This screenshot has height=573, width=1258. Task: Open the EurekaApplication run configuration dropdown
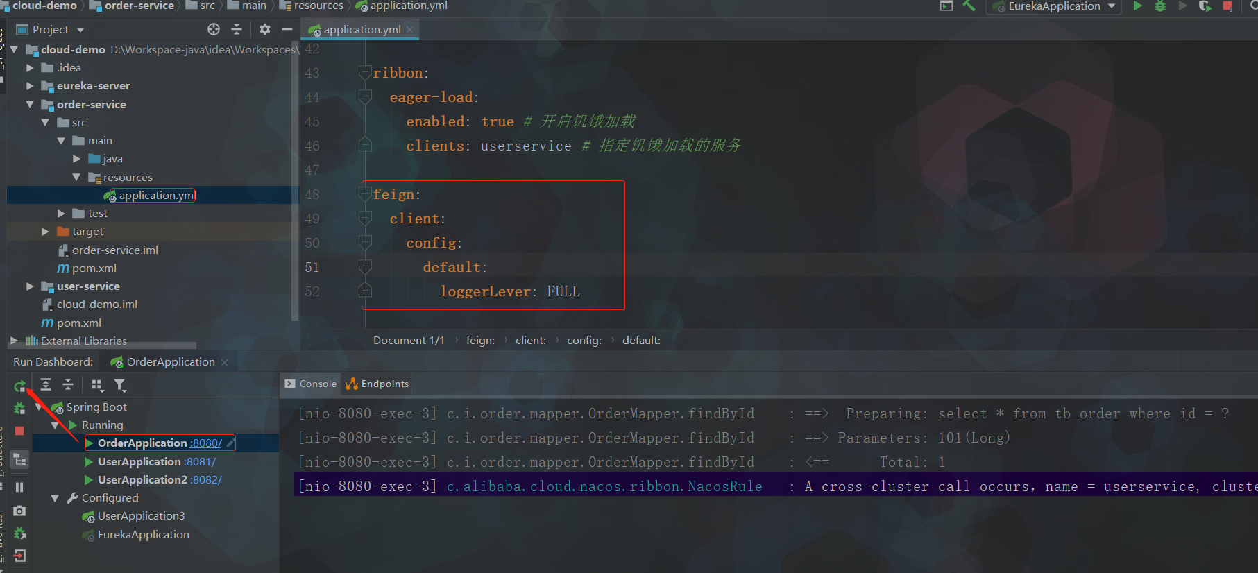pos(1054,6)
